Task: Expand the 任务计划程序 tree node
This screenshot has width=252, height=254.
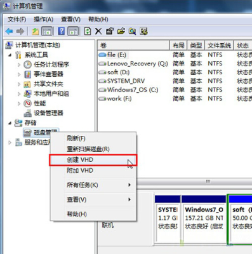Action: coord(19,65)
